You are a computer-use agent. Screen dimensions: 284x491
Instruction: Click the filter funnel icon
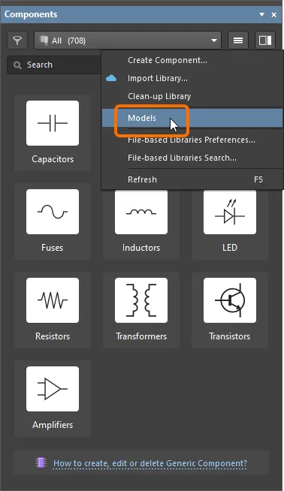[17, 41]
